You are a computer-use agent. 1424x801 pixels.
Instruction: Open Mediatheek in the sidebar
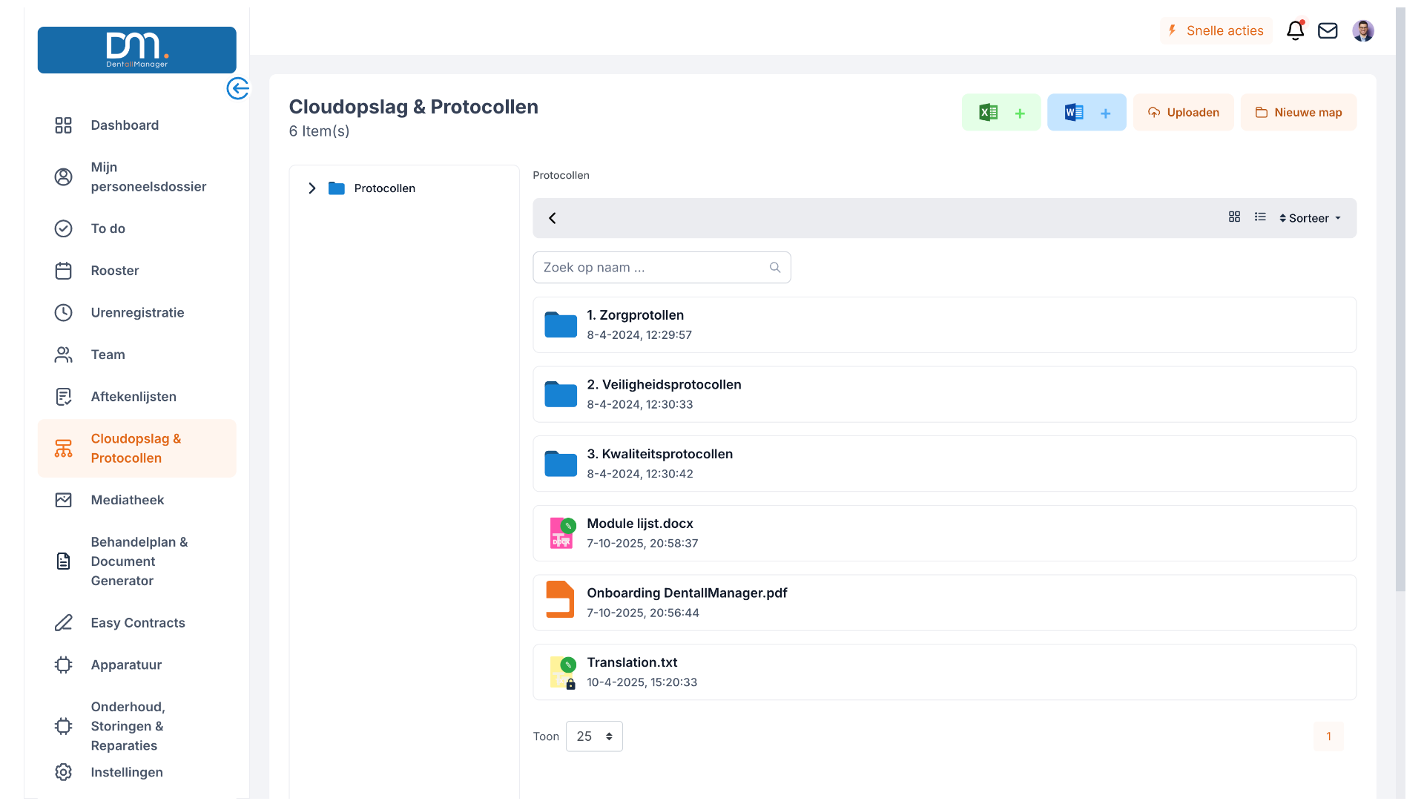(127, 500)
